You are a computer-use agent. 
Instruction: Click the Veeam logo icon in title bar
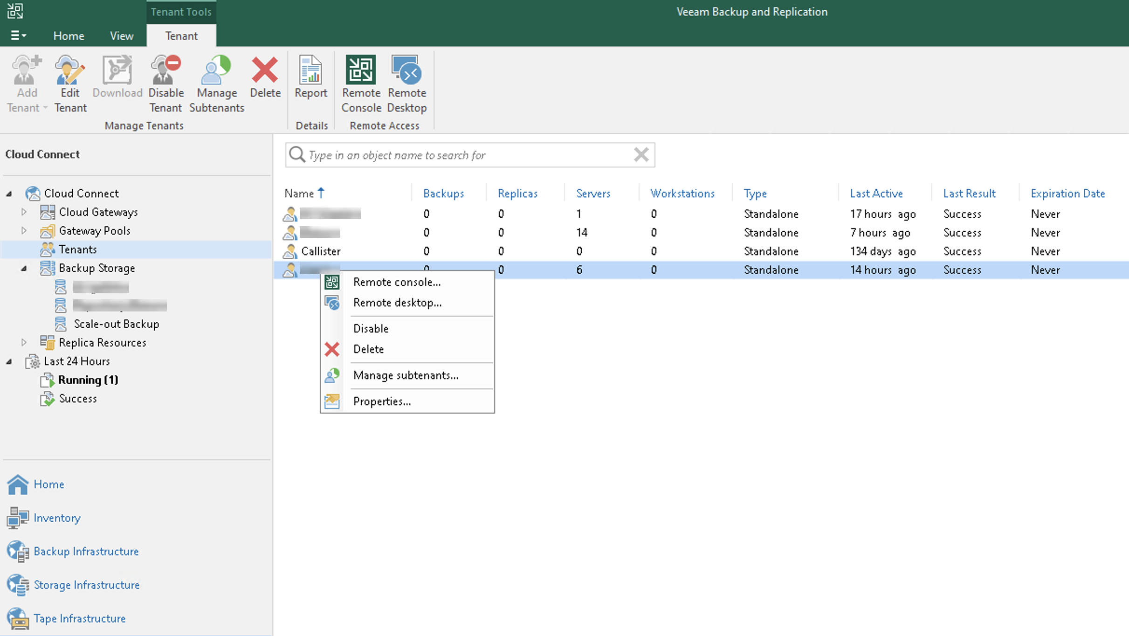pyautogui.click(x=15, y=11)
